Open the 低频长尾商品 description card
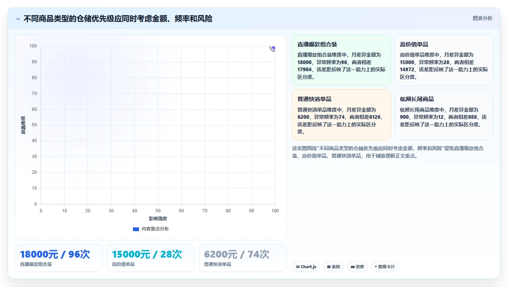 [x=444, y=115]
